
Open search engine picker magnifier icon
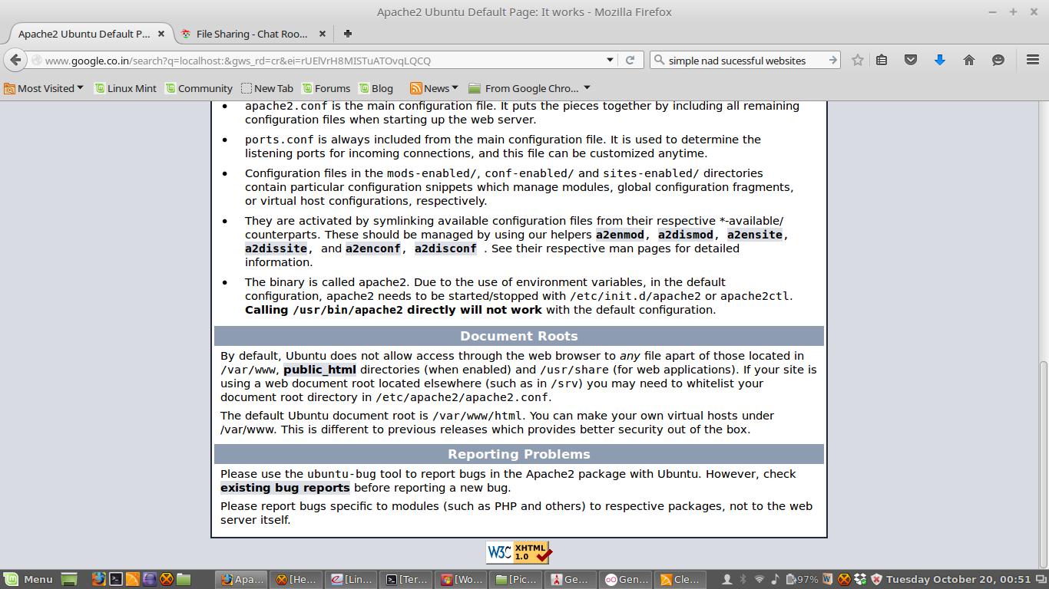(659, 60)
